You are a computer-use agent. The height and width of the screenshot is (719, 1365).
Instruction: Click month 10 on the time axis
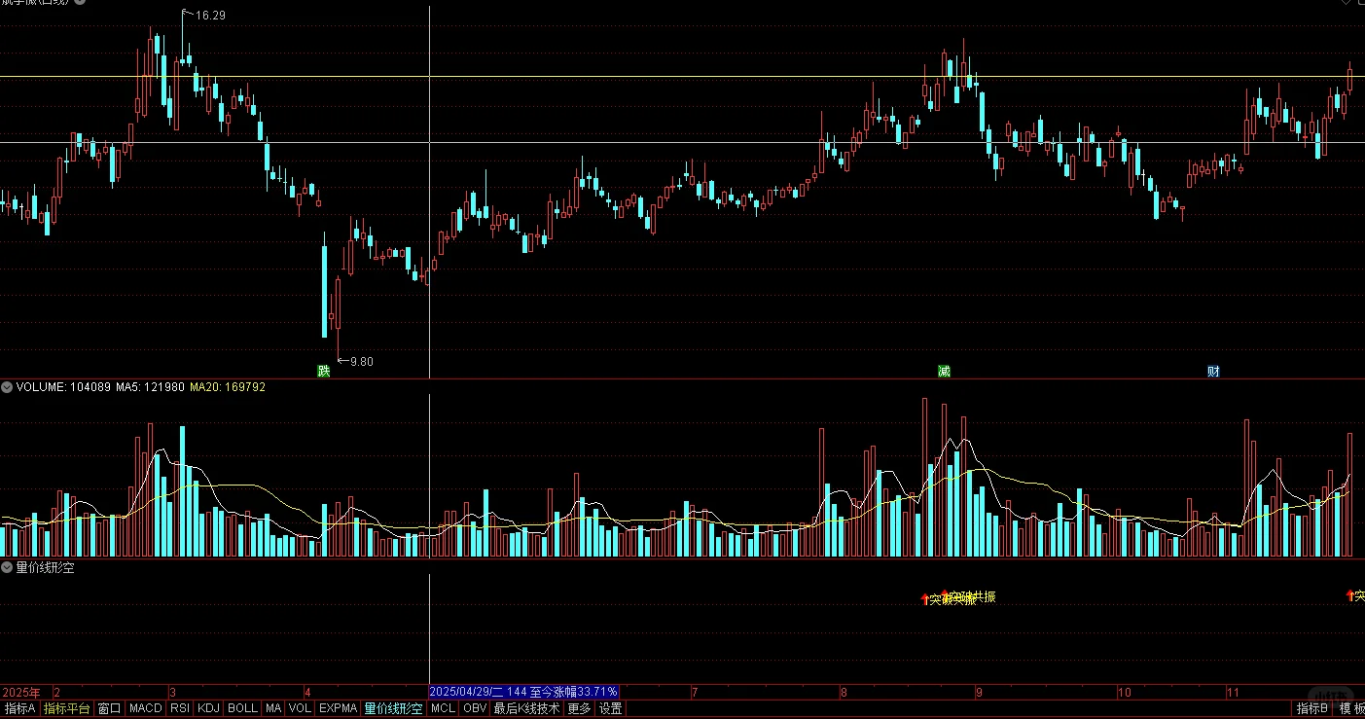[1124, 693]
